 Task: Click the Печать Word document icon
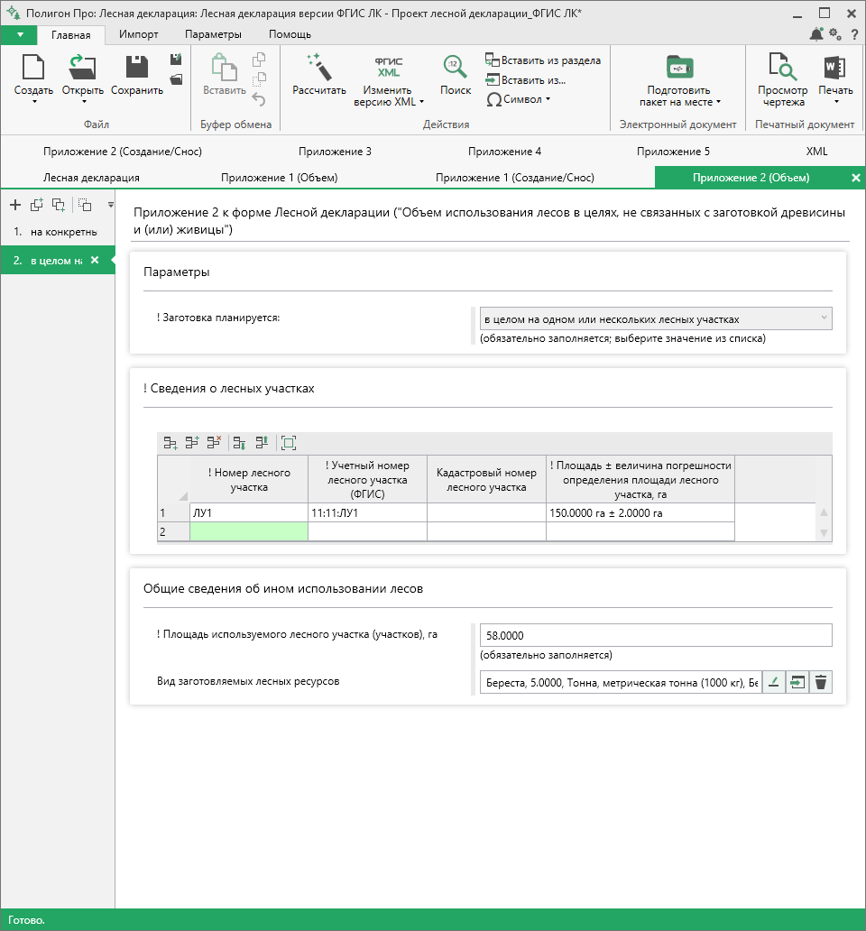click(x=834, y=67)
